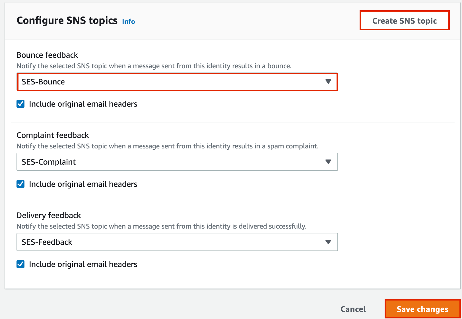Click the Cancel button
This screenshot has height=319, width=462.
(353, 309)
